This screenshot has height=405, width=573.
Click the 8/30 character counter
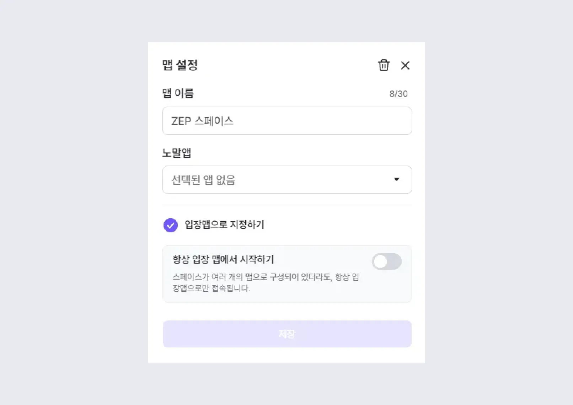click(398, 94)
